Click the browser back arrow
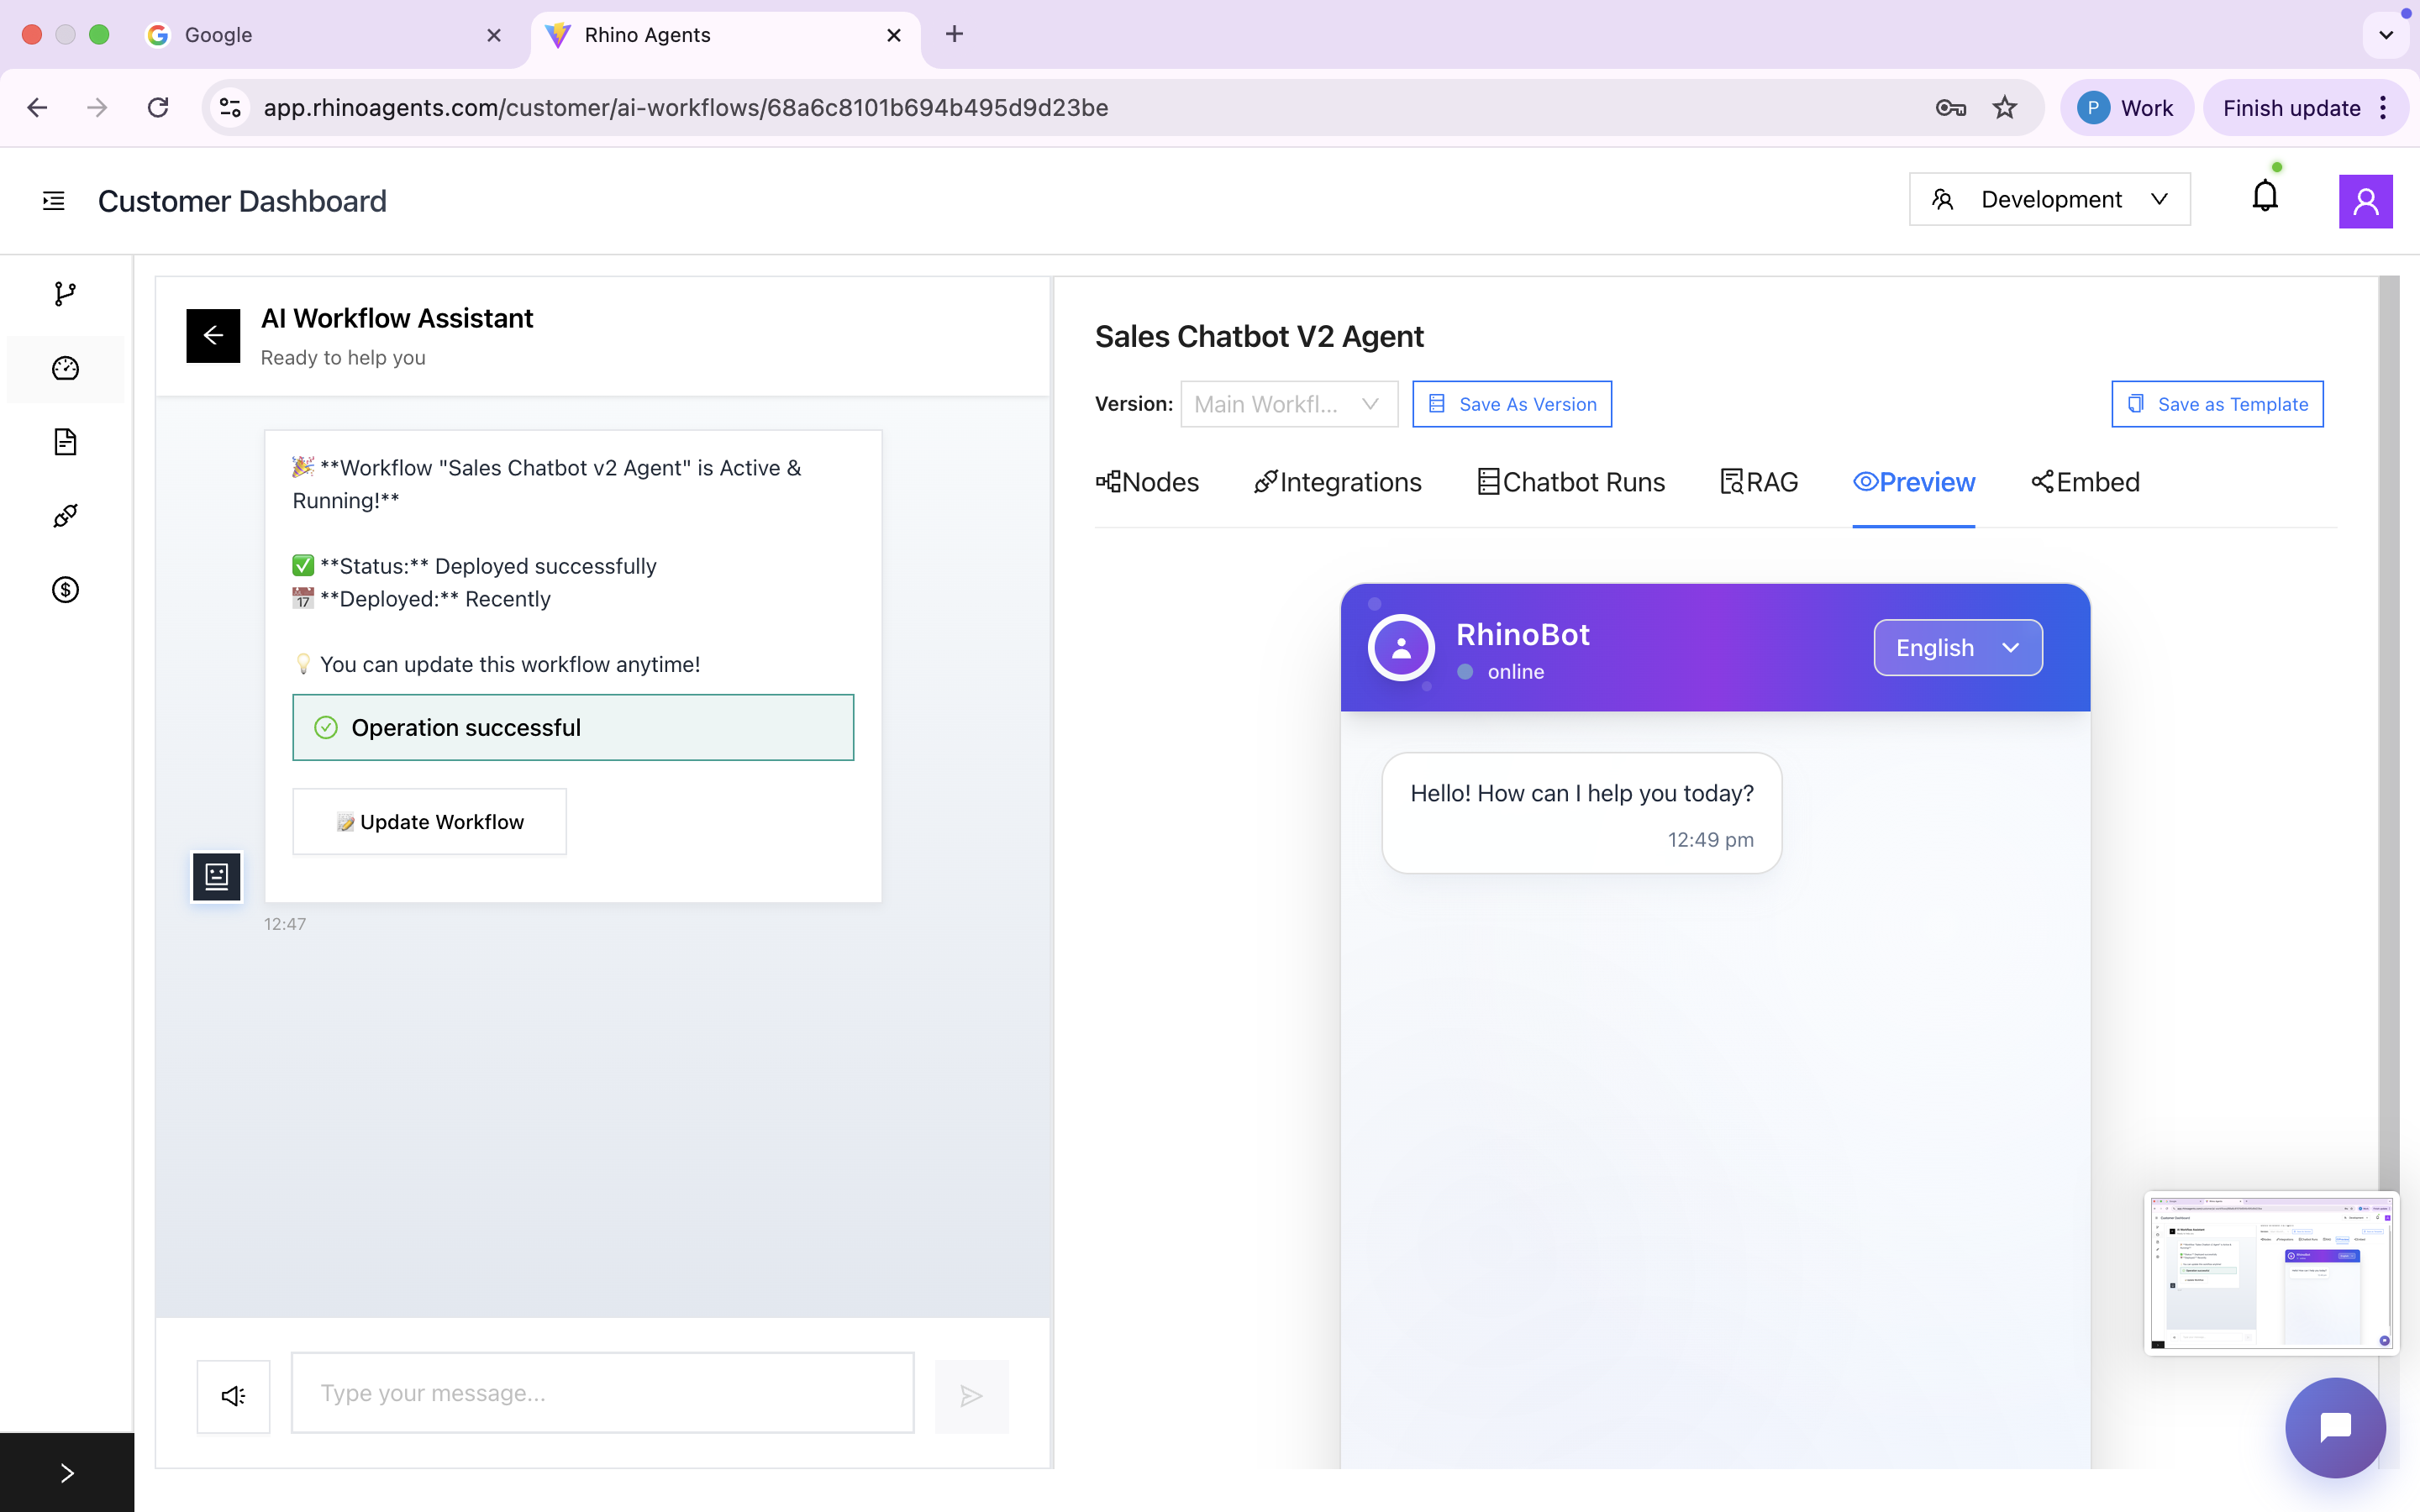This screenshot has width=2420, height=1512. tap(37, 107)
